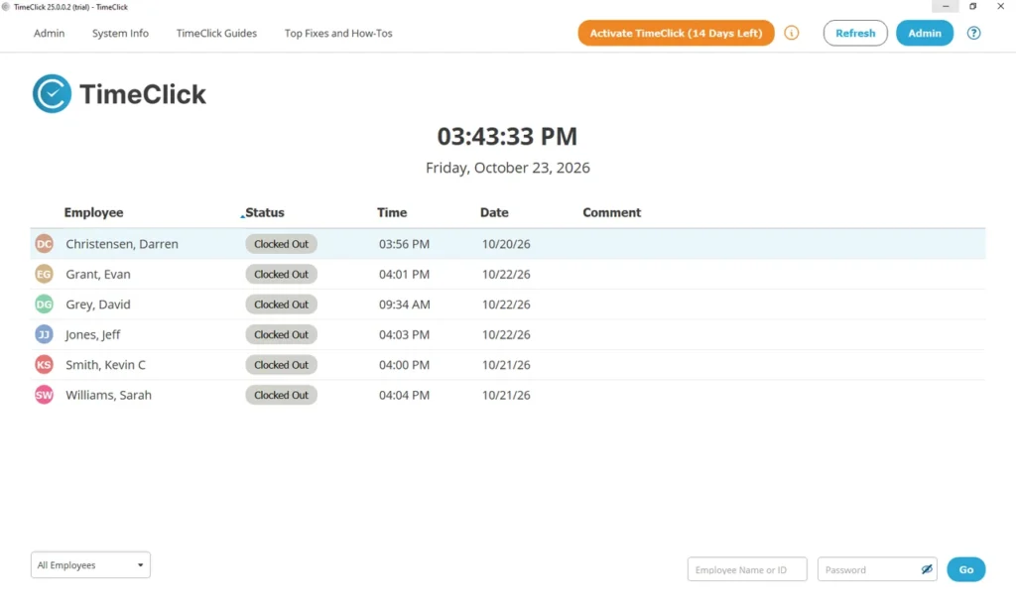This screenshot has width=1016, height=609.
Task: Focus the Employee Name or ID field
Action: [747, 569]
